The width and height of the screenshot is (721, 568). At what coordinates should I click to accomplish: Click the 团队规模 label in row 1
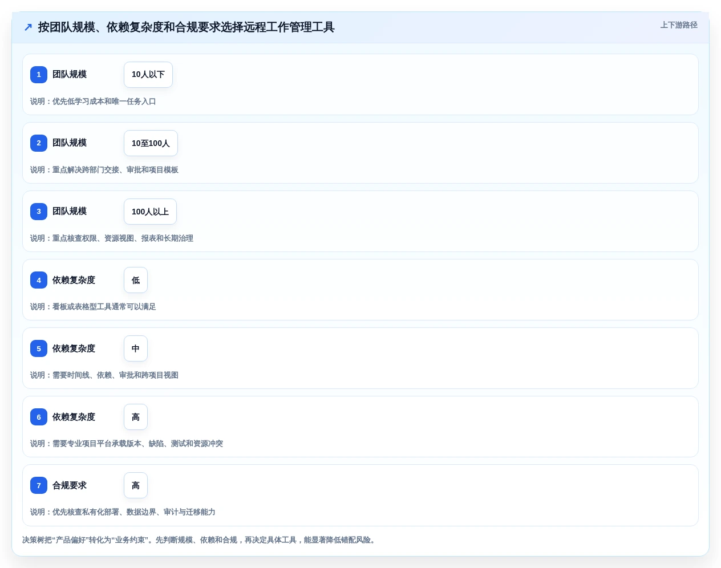coord(70,75)
